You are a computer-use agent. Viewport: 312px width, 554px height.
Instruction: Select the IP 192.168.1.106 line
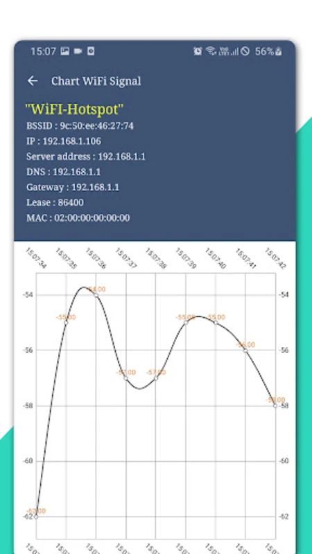[64, 141]
